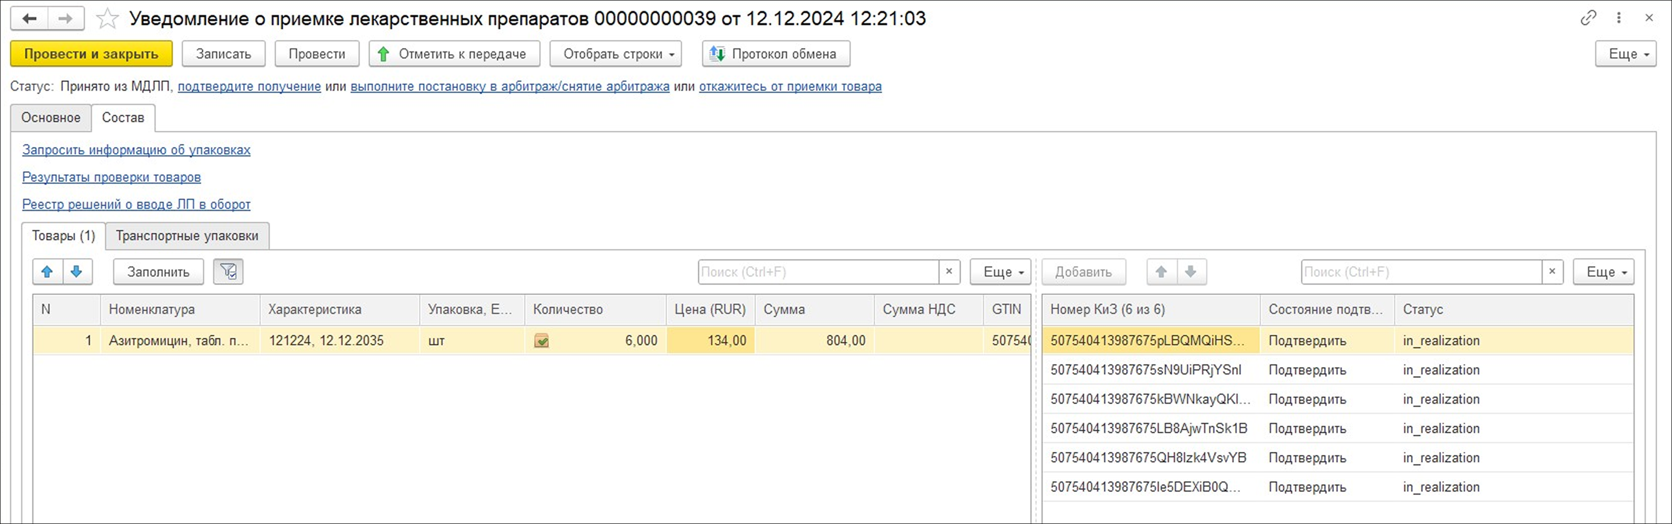Image resolution: width=1672 pixels, height=524 pixels.
Task: Open the Еще menu above the КиЗ list
Action: [1603, 272]
